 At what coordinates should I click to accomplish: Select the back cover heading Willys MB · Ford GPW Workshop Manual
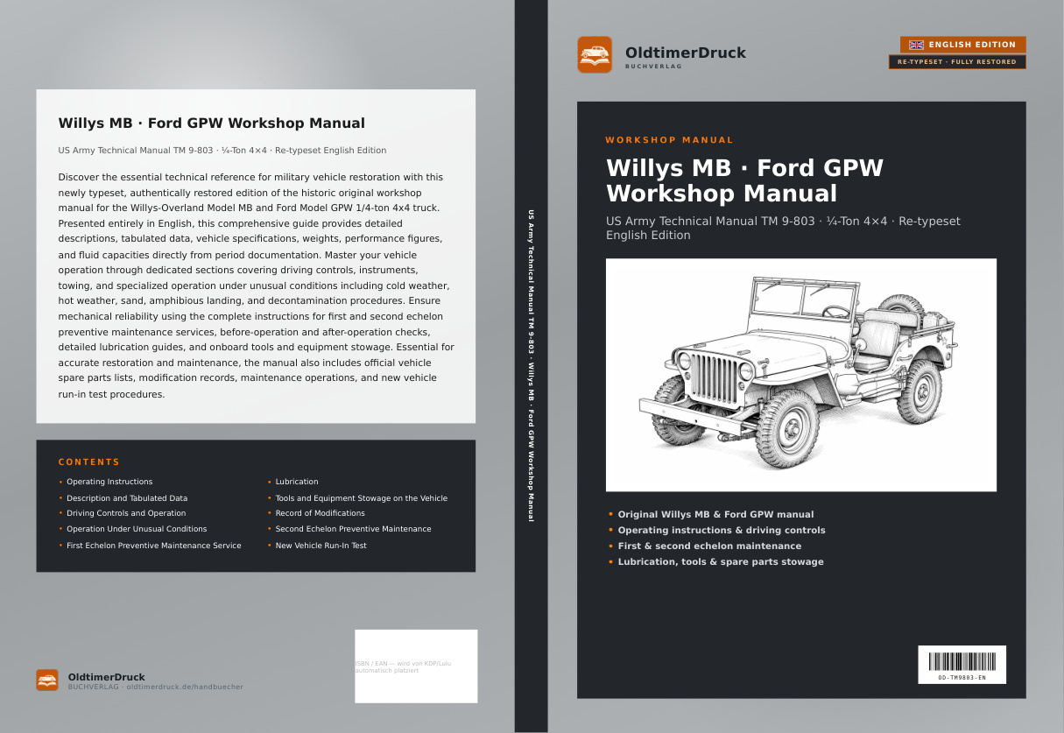tap(211, 123)
